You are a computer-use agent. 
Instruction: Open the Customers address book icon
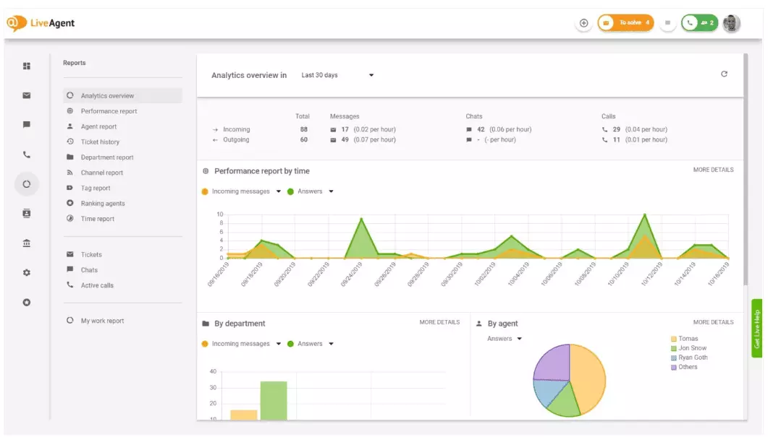26,213
